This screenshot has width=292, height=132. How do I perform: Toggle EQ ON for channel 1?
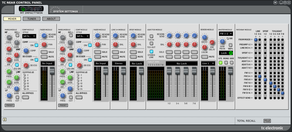pyautogui.click(x=17, y=65)
